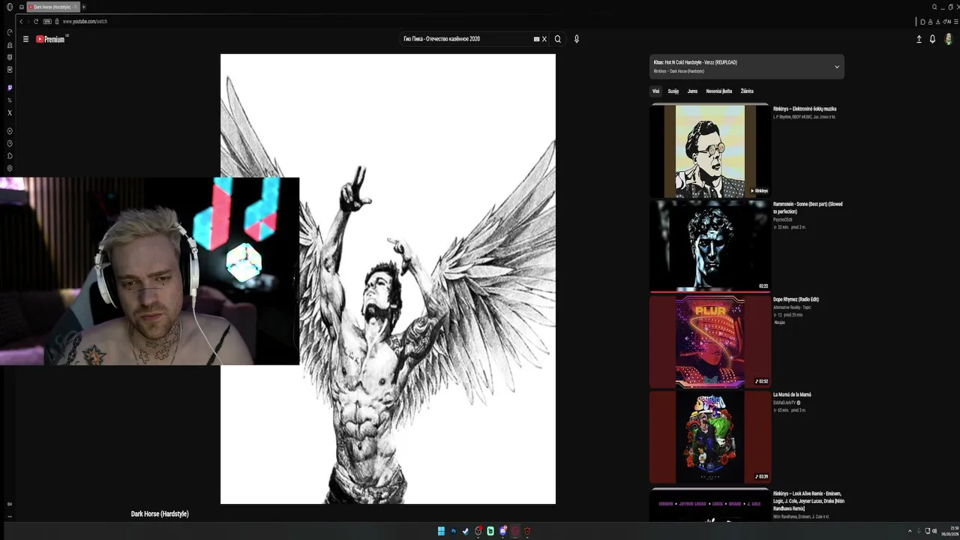Open YouTube notifications bell

[x=932, y=39]
